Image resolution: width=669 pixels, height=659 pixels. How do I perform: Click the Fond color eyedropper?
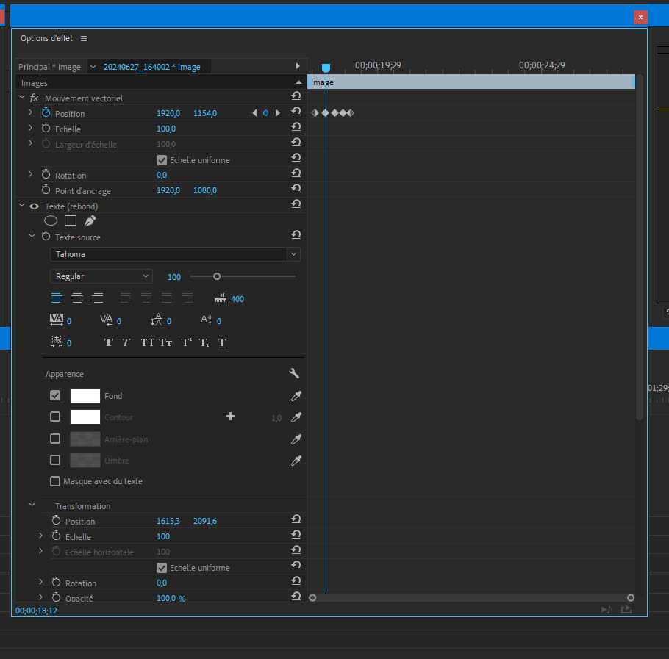(296, 396)
